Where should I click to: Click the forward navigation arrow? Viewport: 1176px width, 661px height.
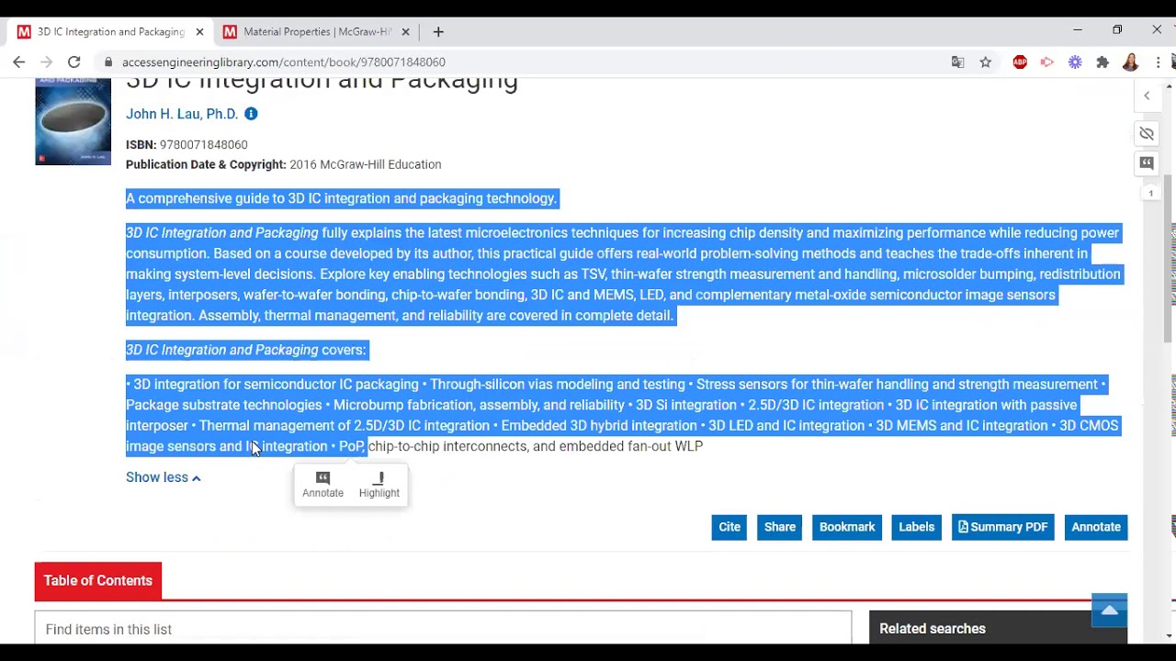47,62
